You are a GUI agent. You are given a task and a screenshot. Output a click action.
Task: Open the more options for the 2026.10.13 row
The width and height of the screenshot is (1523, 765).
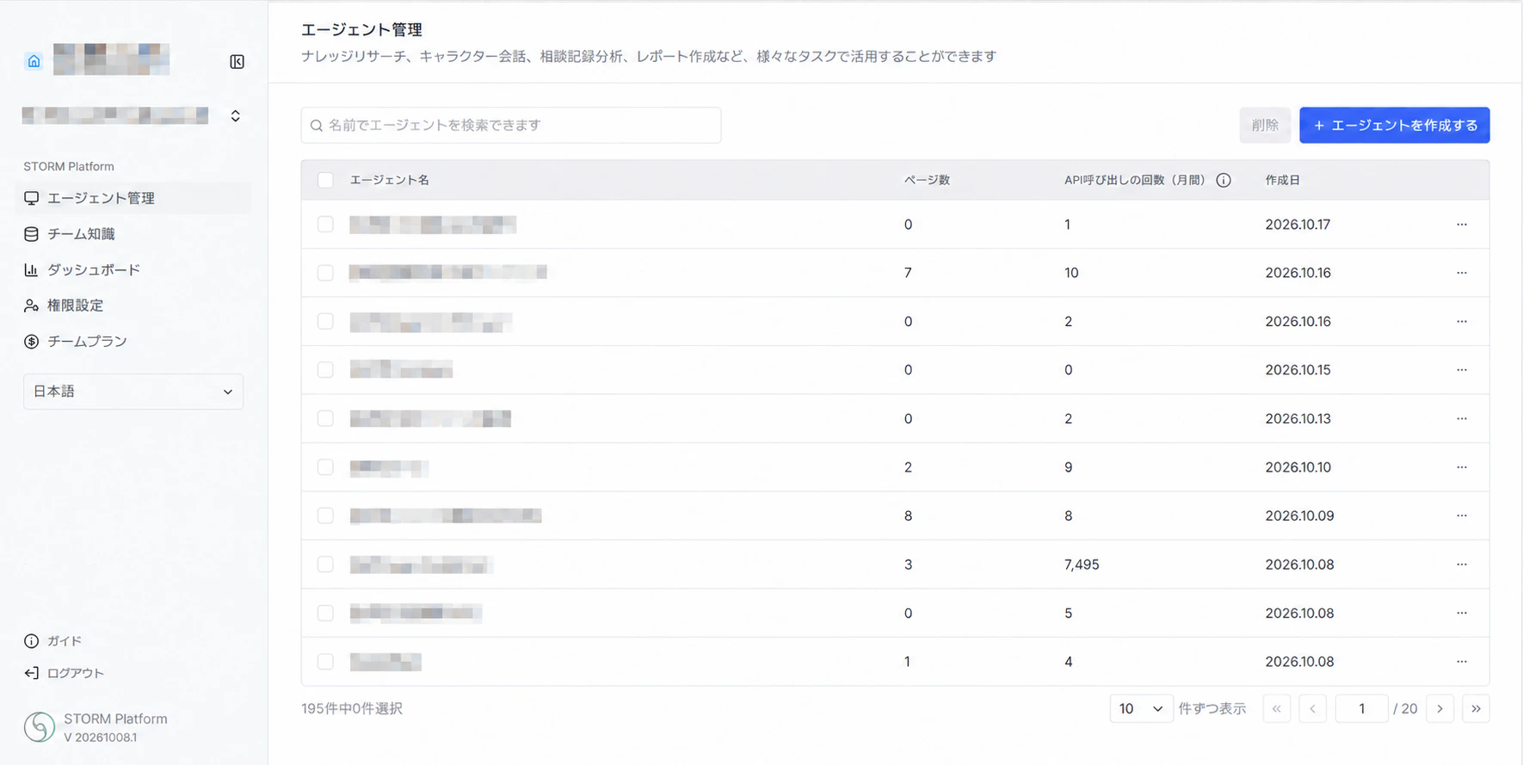tap(1462, 419)
